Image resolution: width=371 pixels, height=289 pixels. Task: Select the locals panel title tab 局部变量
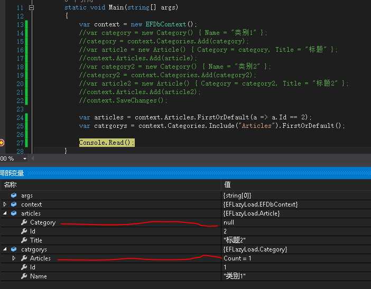12,173
